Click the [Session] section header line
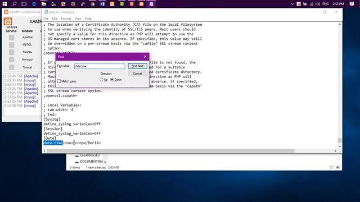 tap(53, 128)
